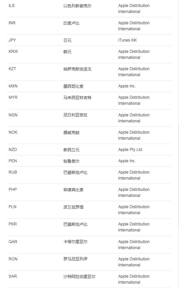This screenshot has width=179, height=288.
Task: Select the PEN currency code
Action: (13, 161)
